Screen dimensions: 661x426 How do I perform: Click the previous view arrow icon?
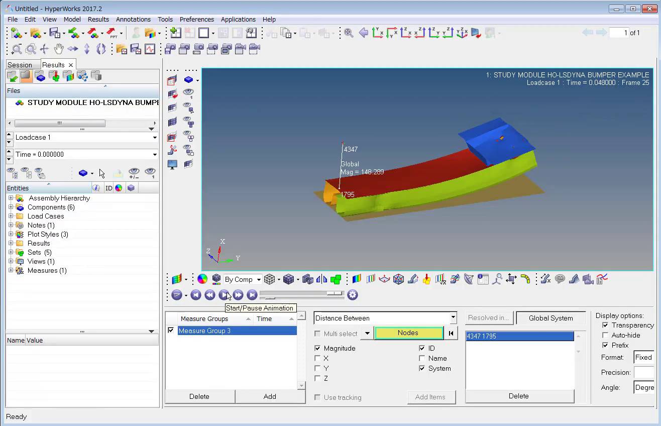(363, 33)
